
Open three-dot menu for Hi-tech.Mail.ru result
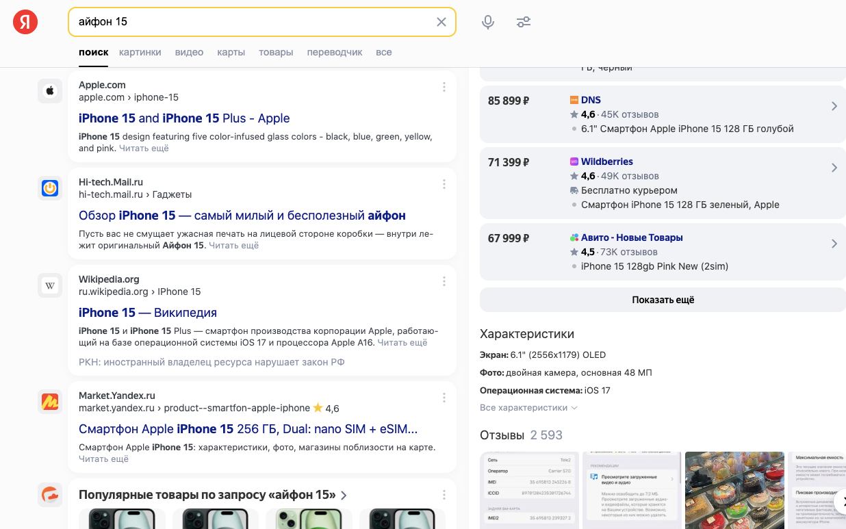click(x=444, y=184)
